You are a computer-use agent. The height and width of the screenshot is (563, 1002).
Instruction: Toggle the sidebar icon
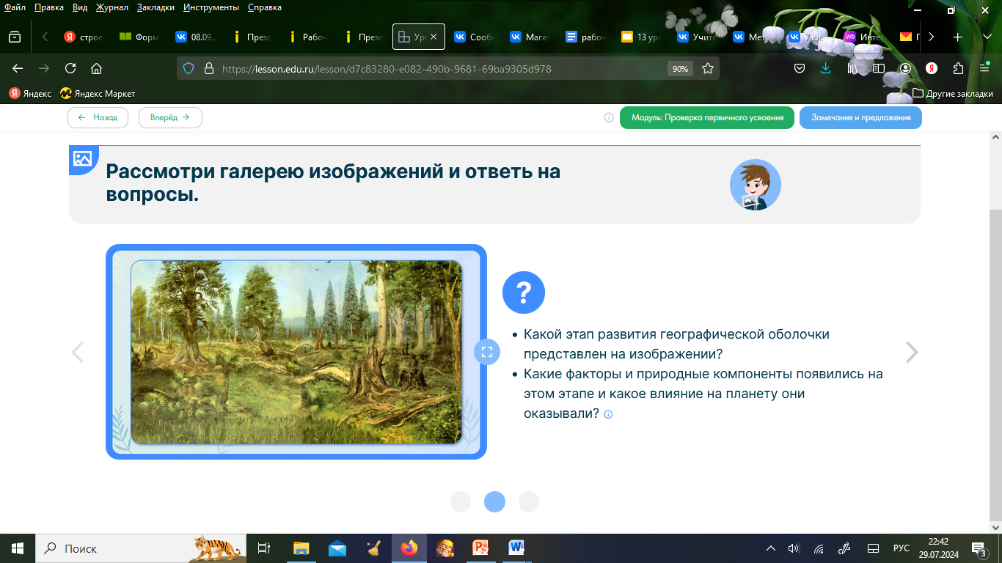tap(879, 68)
